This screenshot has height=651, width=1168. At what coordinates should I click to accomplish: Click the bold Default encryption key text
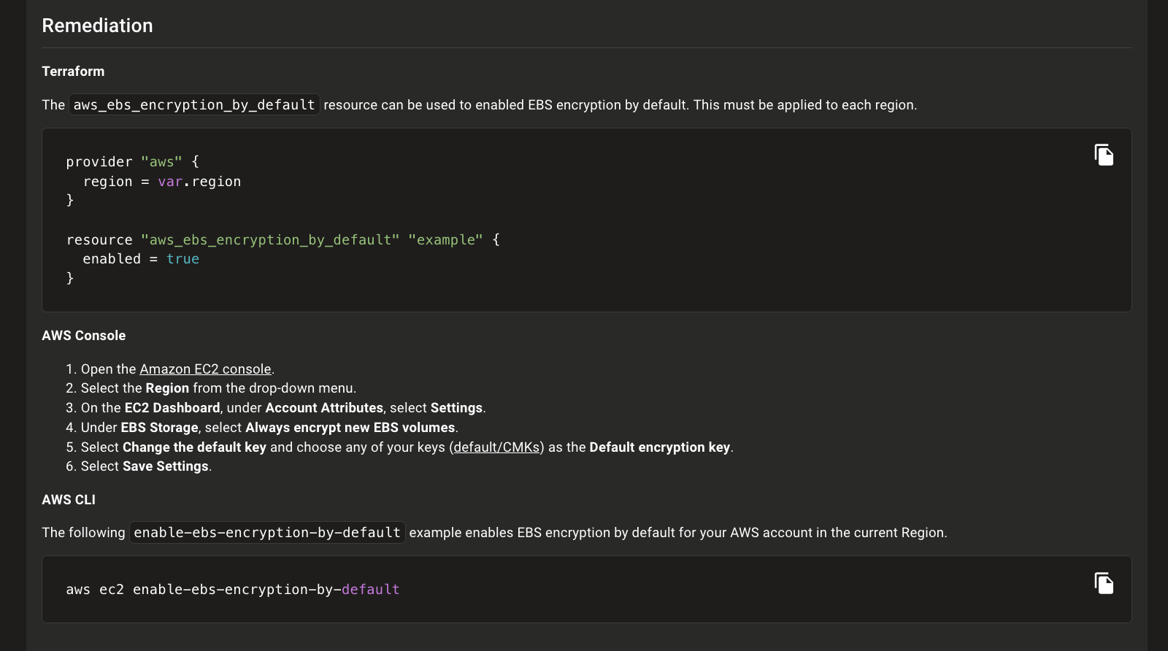659,447
